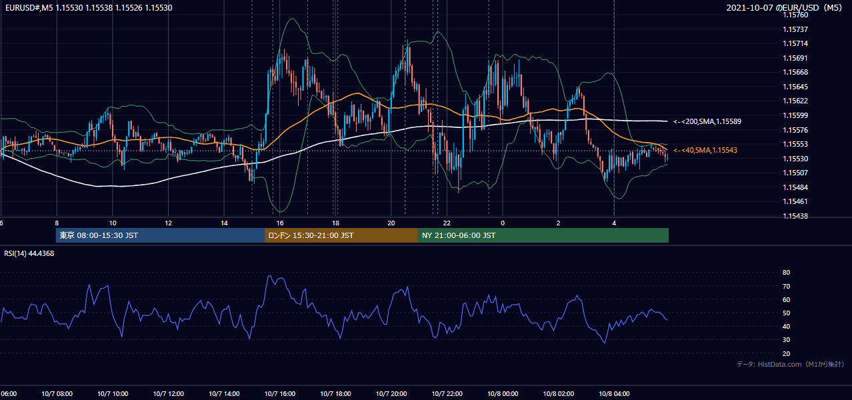Click the 1.15645 price axis label
852x400 pixels.
795,87
